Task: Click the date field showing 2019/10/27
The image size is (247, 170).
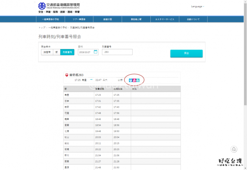Action: click(x=85, y=52)
